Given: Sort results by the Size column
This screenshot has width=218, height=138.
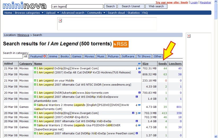Looking at the screenshot, I should pos(145,64).
